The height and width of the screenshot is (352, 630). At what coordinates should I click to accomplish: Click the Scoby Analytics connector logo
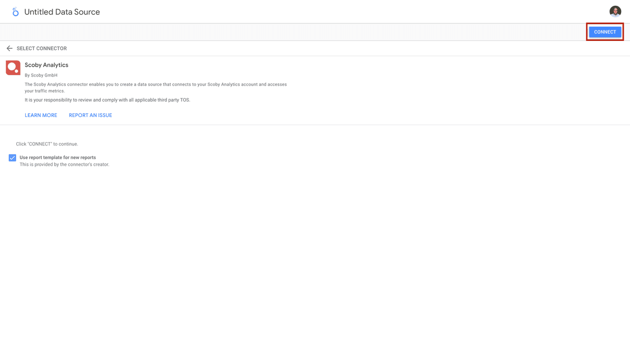click(x=13, y=68)
